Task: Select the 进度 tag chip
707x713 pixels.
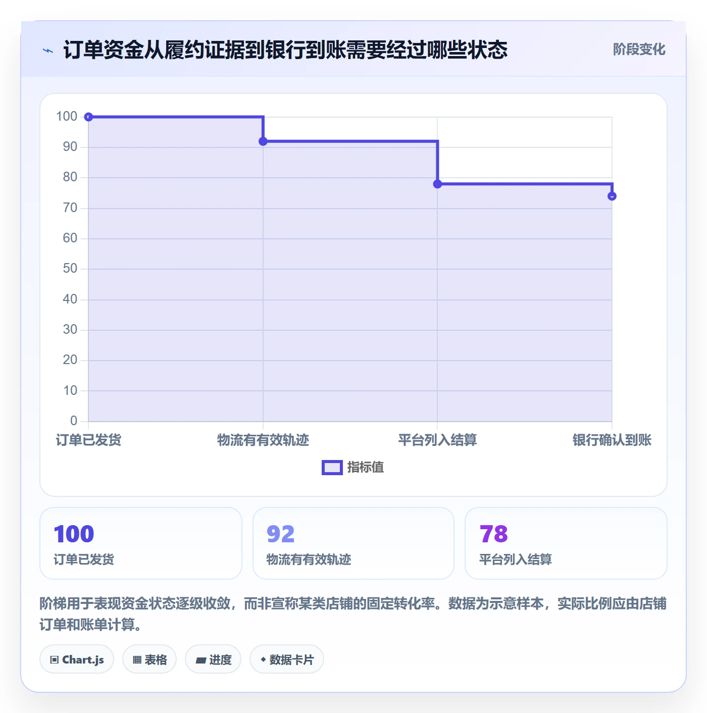Action: (213, 659)
